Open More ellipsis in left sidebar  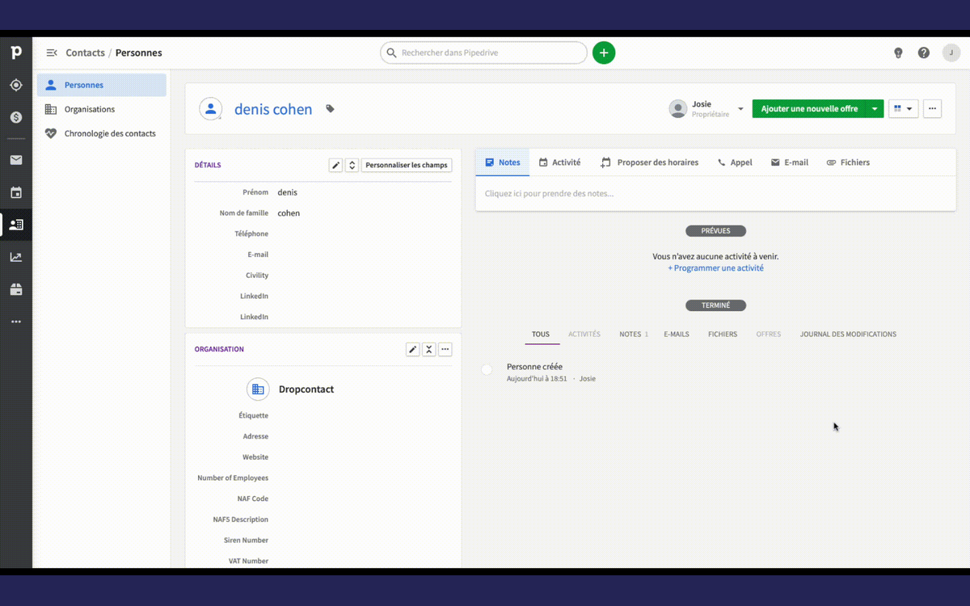tap(16, 322)
